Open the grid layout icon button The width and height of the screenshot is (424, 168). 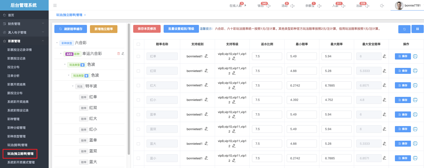(417, 29)
